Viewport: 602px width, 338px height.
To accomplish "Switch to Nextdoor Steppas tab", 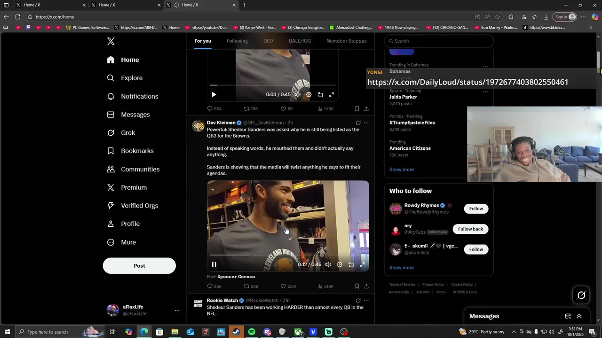I will (346, 41).
